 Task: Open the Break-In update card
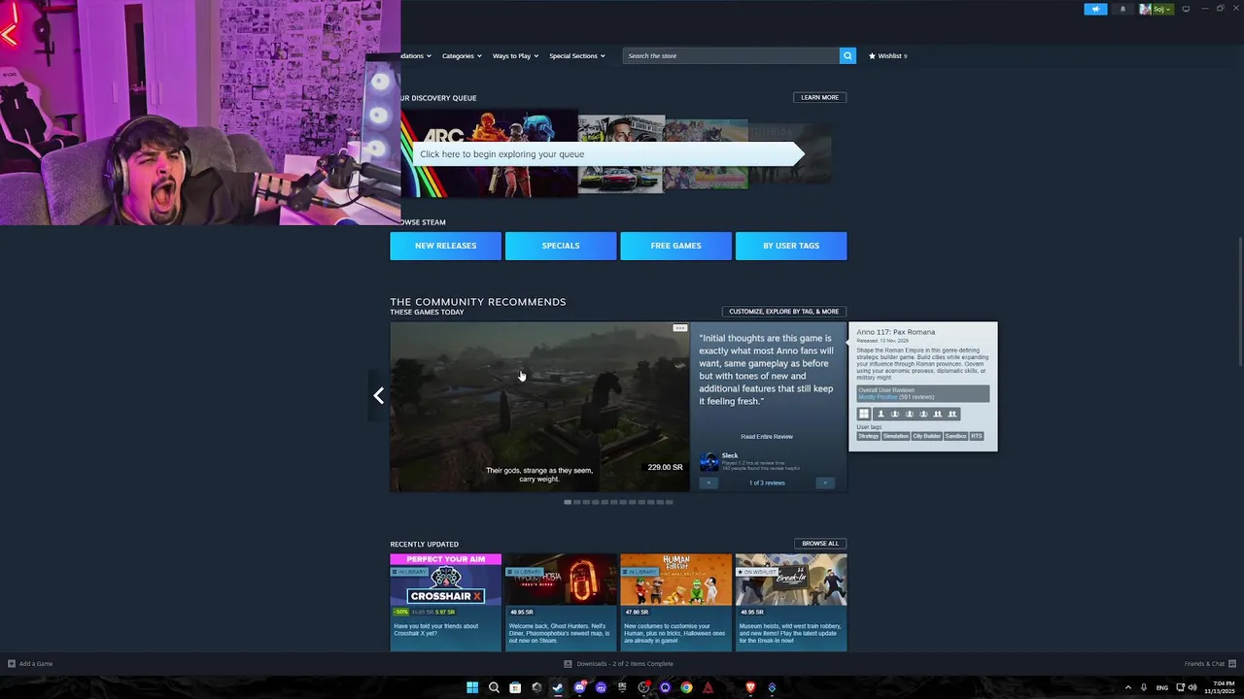791,602
